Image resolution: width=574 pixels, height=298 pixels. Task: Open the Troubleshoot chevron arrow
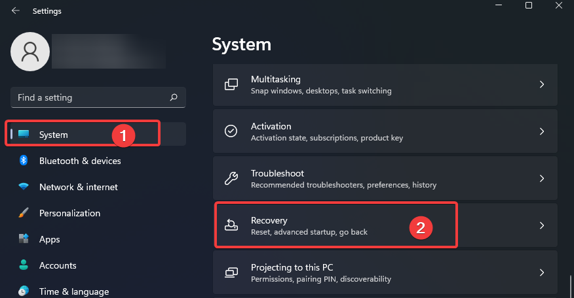(542, 178)
